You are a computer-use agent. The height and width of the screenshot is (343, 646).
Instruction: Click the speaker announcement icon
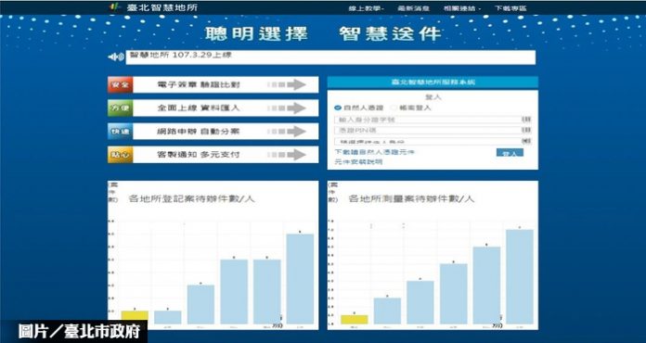pyautogui.click(x=116, y=57)
